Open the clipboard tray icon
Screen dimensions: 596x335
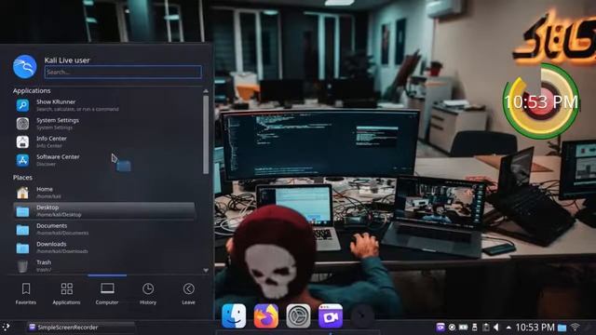coord(485,327)
